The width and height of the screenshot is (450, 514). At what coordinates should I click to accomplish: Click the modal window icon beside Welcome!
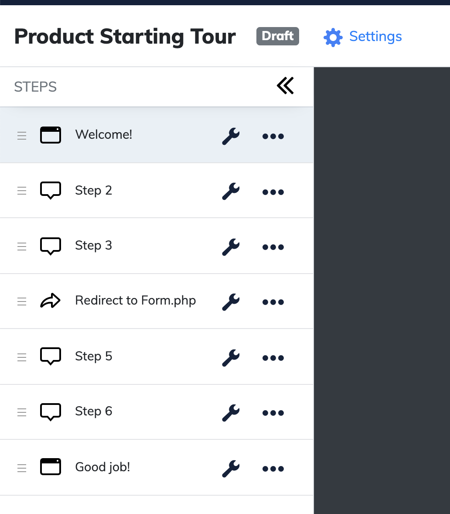click(51, 135)
